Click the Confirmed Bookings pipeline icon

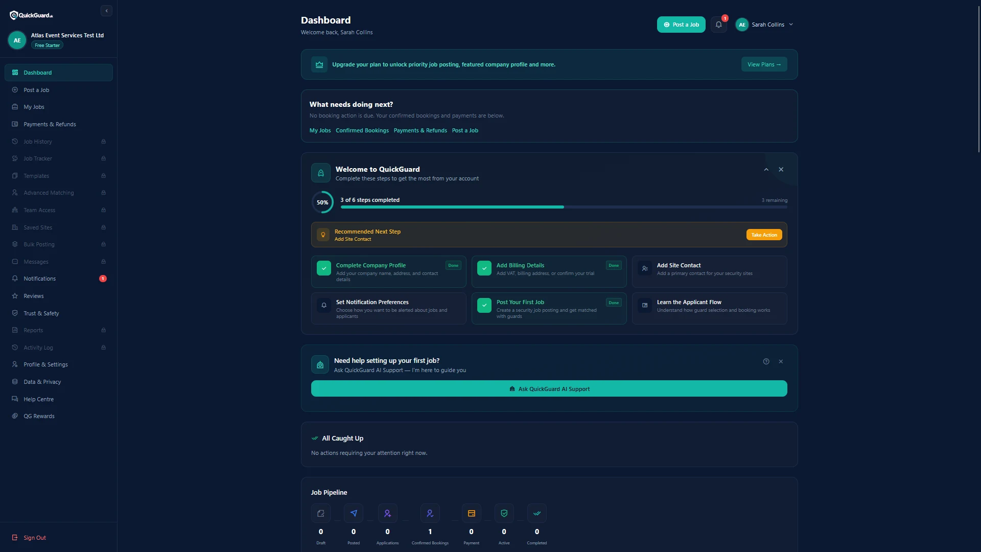[430, 513]
